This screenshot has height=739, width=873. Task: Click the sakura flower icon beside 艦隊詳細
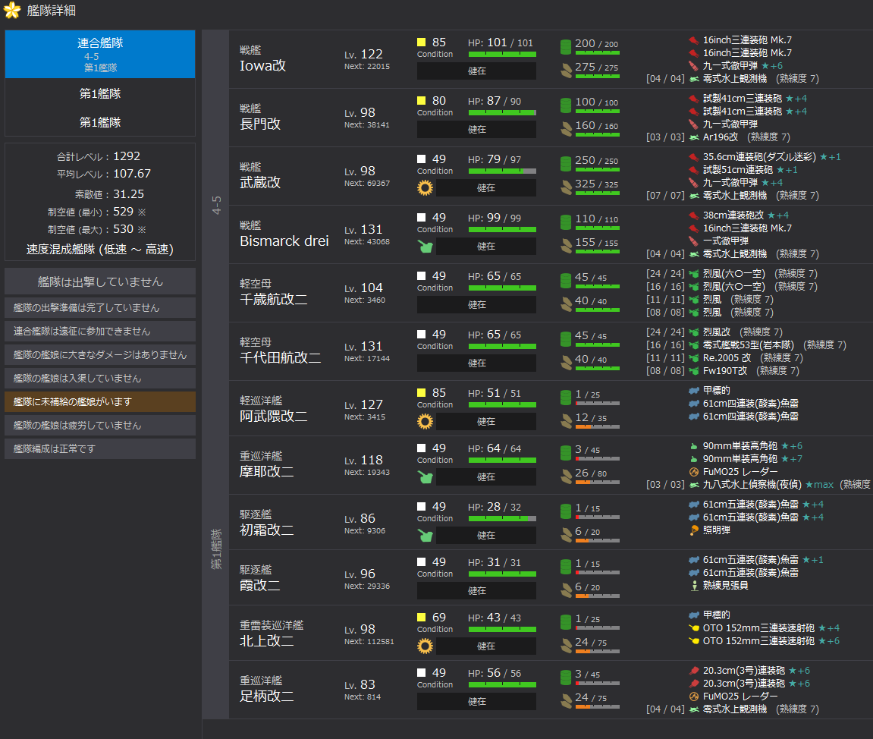pyautogui.click(x=11, y=11)
